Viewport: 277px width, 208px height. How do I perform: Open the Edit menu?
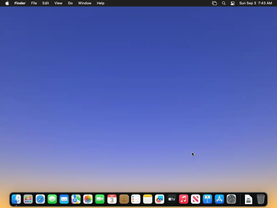point(45,3)
